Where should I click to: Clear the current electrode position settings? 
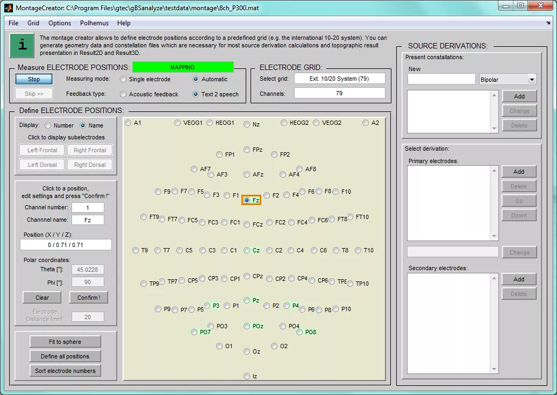[x=41, y=297]
